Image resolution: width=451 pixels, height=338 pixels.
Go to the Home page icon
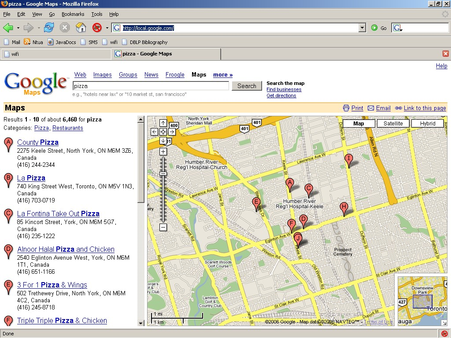coord(81,28)
